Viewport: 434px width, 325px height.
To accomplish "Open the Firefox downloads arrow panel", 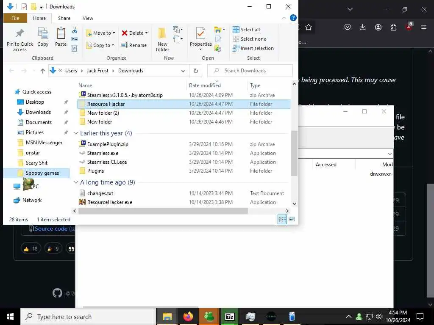I will pos(363,27).
